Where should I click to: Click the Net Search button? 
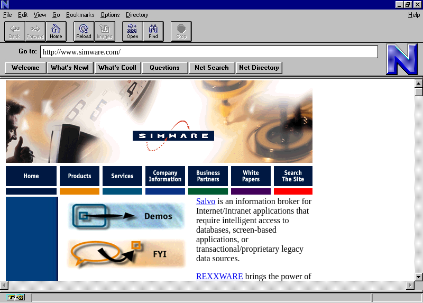(x=212, y=68)
